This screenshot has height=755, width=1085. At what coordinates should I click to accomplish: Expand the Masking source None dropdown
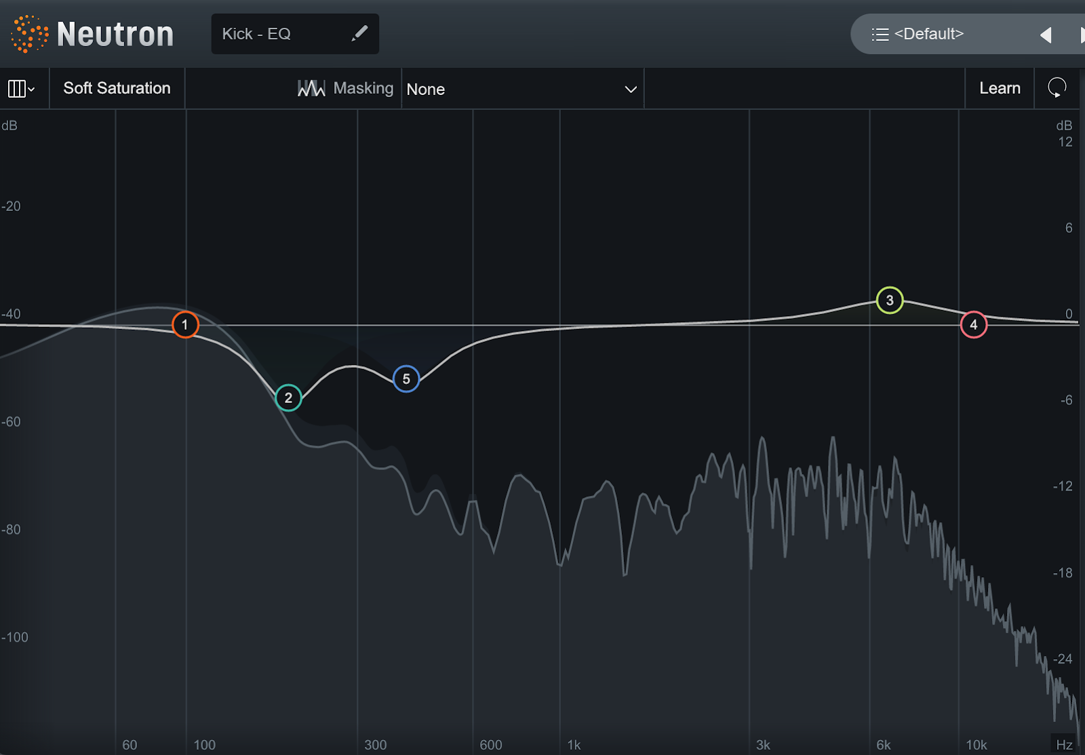click(x=521, y=89)
